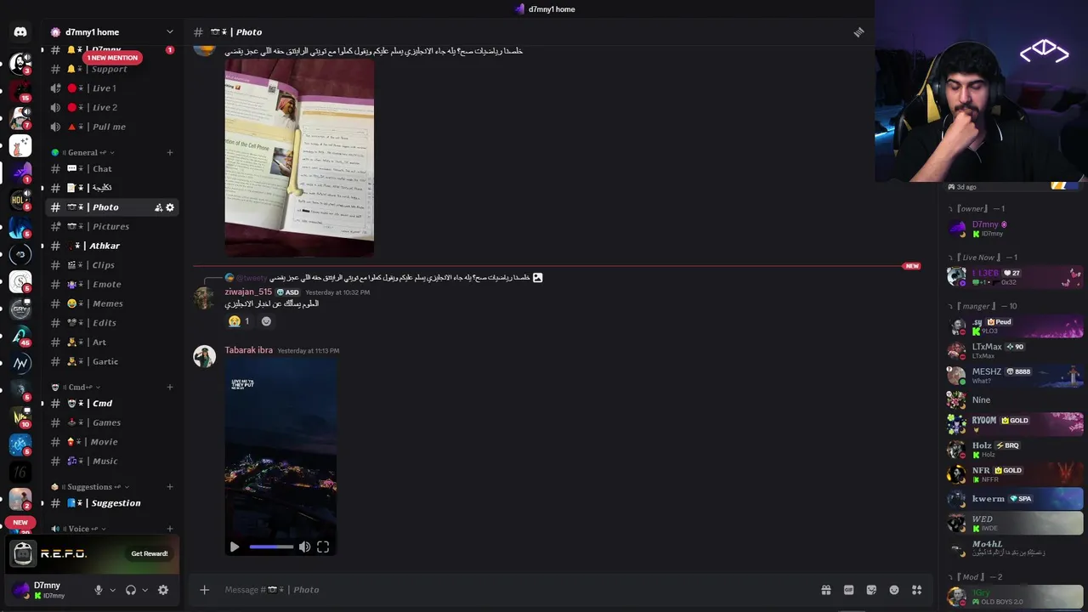
Task: Open headphone output options arrow
Action: (x=145, y=590)
